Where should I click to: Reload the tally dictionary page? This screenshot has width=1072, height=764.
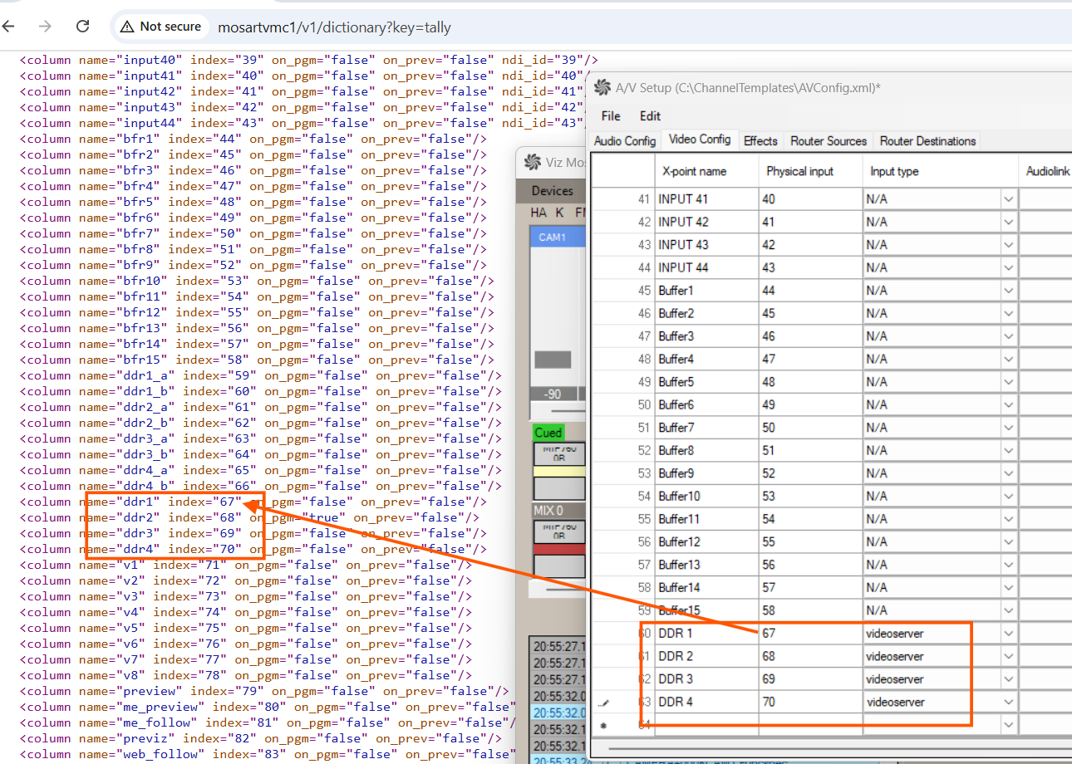click(82, 27)
